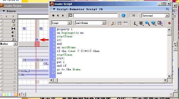The height and width of the screenshot is (99, 179).
Task: Open alphabetical Lingo menu
Action: (x=135, y=23)
